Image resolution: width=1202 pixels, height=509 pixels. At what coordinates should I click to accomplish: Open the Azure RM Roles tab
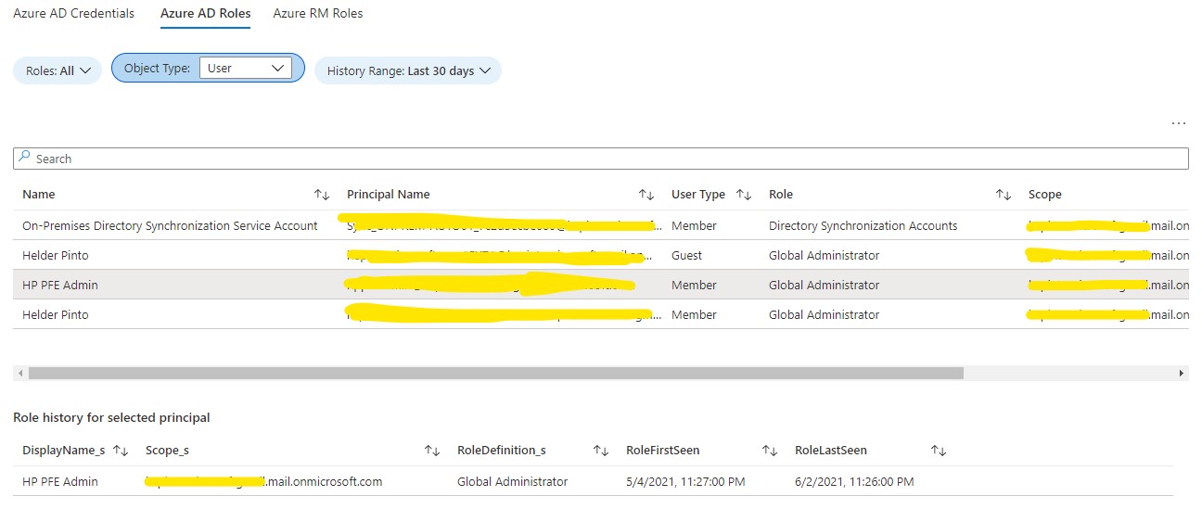coord(318,14)
